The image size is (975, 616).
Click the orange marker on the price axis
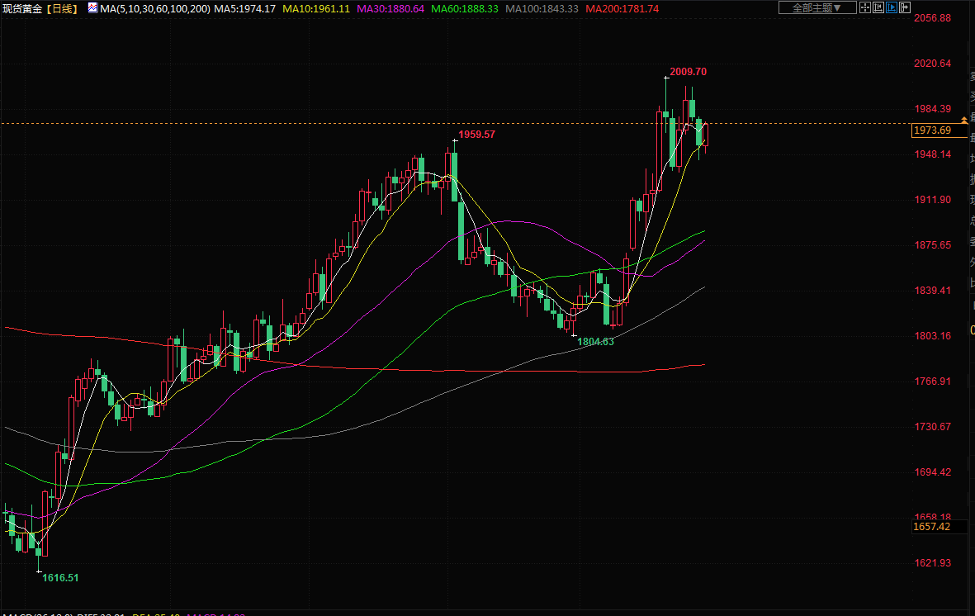point(963,121)
